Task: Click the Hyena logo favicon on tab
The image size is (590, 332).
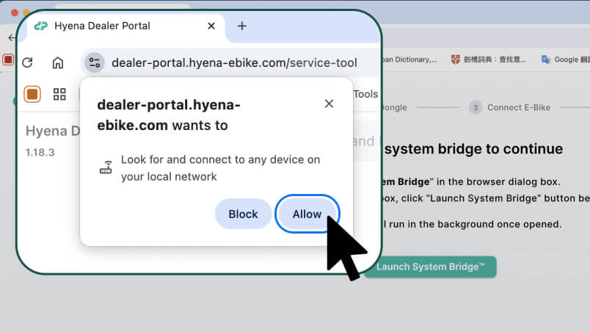Action: [x=41, y=26]
